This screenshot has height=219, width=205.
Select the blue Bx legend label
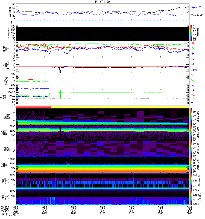(x=193, y=54)
